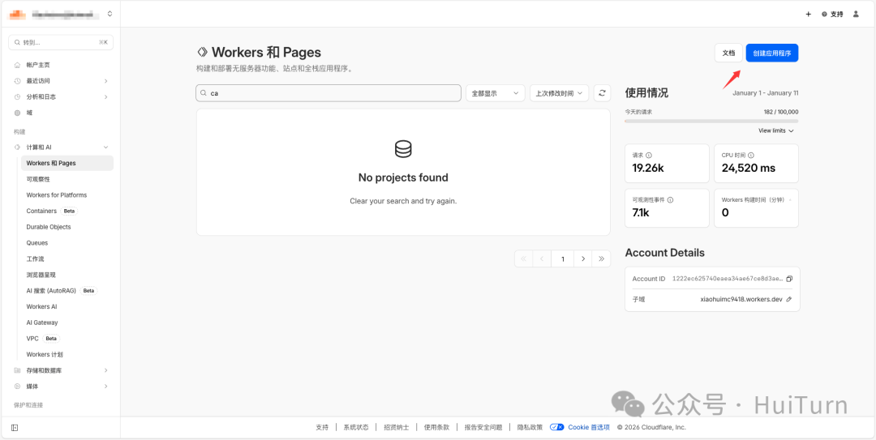Click the last-page pagination arrow

602,259
